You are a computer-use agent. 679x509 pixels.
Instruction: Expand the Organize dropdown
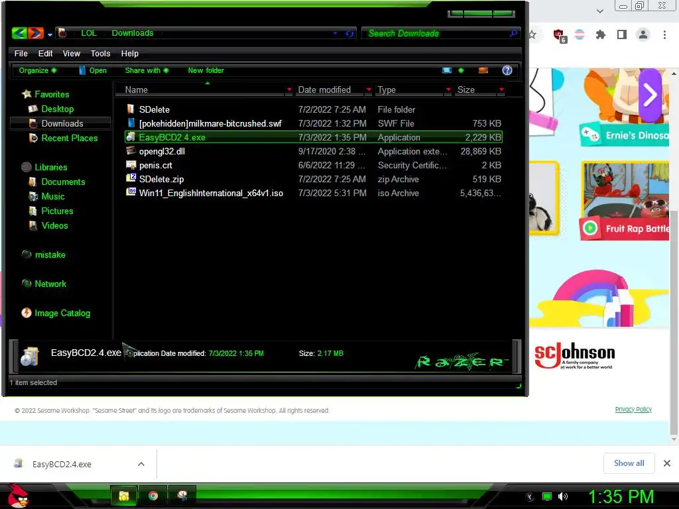(x=38, y=70)
